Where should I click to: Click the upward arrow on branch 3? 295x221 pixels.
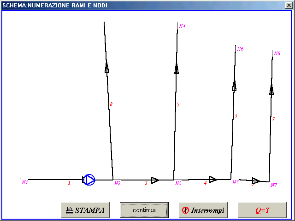176,69
